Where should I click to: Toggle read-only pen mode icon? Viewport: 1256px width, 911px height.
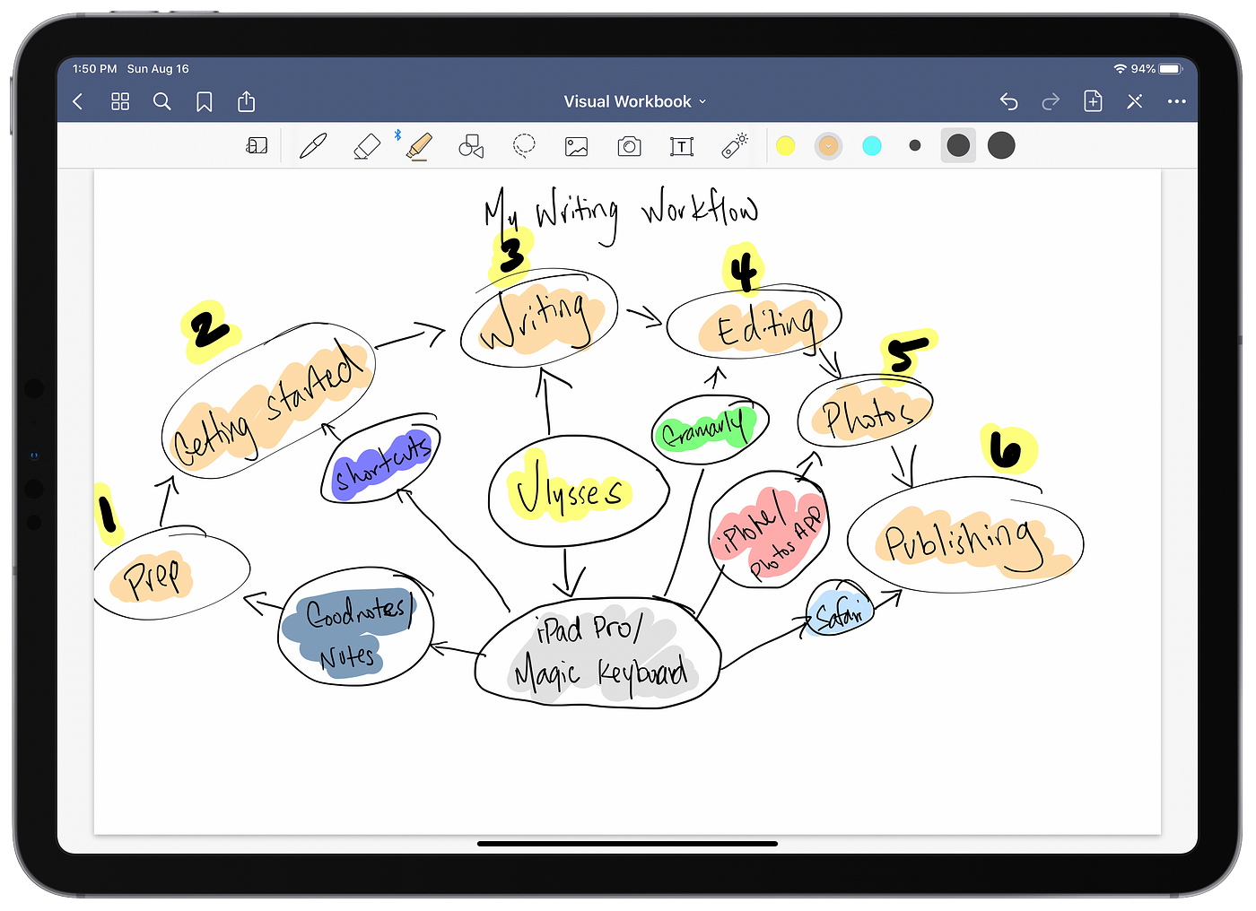[1135, 102]
